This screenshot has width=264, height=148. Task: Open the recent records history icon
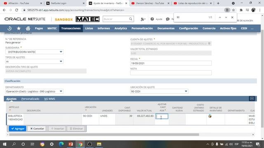(x=9, y=28)
